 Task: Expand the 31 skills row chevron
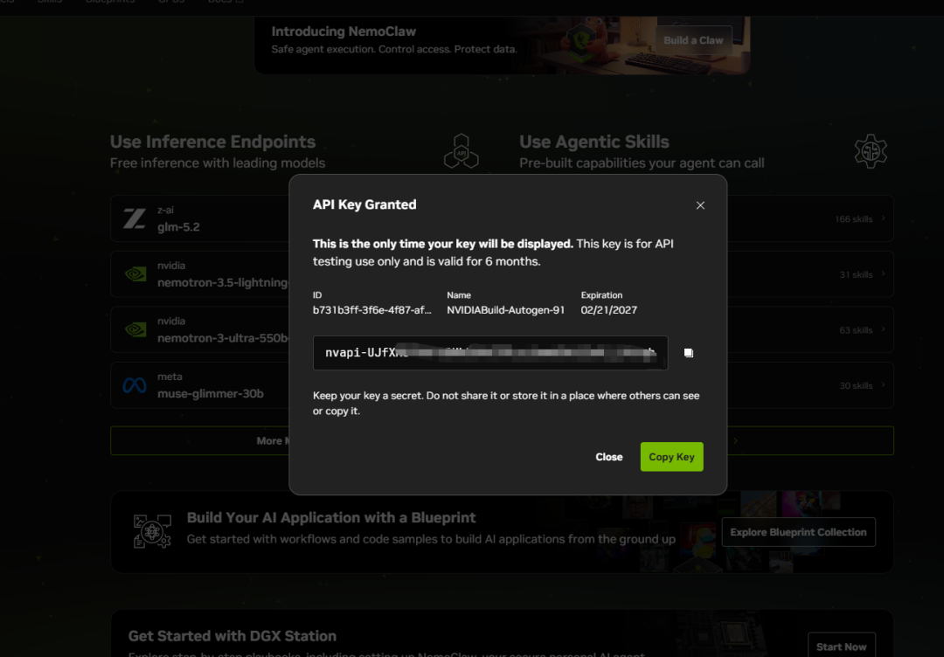[x=883, y=273]
